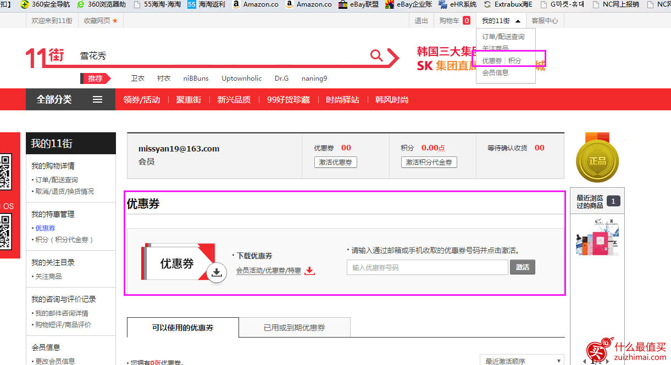Viewport: 671px width, 365px height.
Task: Open the 360浏览器助 bookmark
Action: tap(101, 4)
